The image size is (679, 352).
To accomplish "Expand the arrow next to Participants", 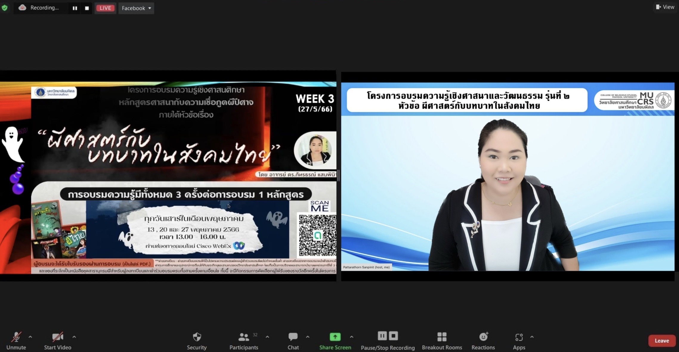I will (x=267, y=337).
